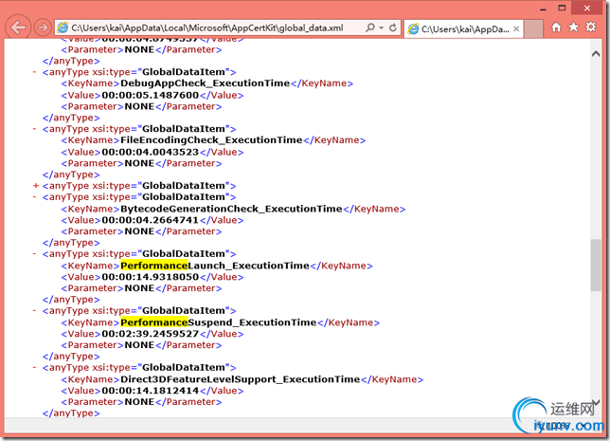
Task: Collapse the PerformanceLaunch_ExecutionTime anyType node
Action: (35, 254)
